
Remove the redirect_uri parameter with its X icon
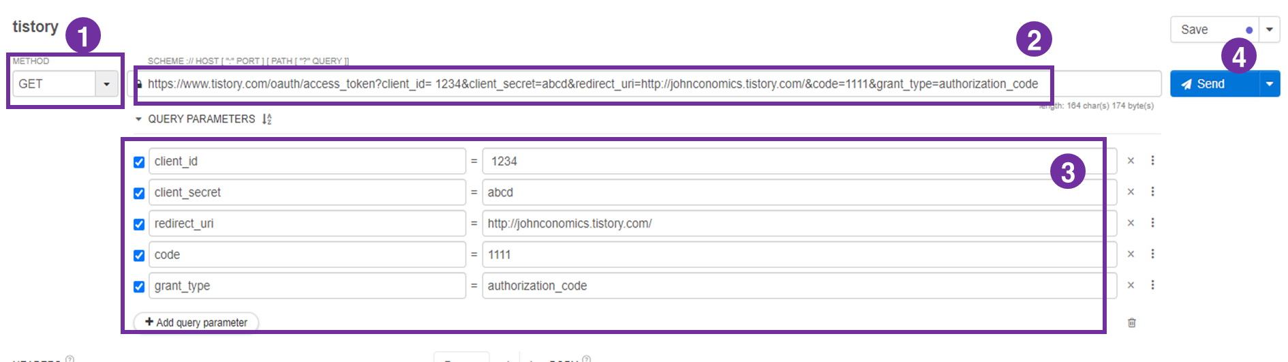point(1131,223)
